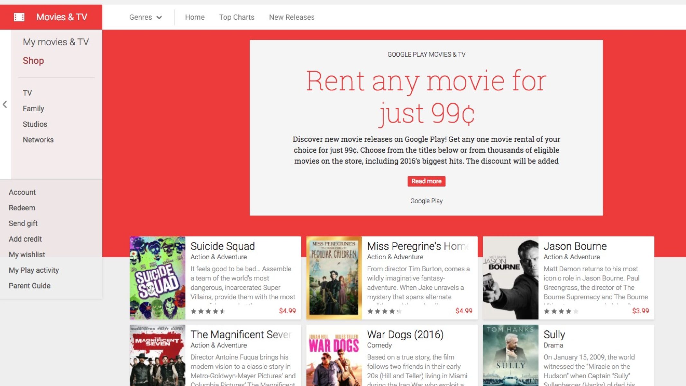
Task: Click the Jason Bourne poster thumbnail
Action: (510, 278)
